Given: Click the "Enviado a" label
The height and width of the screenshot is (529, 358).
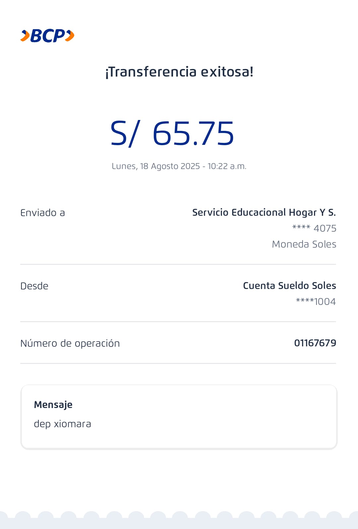Looking at the screenshot, I should click(x=42, y=213).
